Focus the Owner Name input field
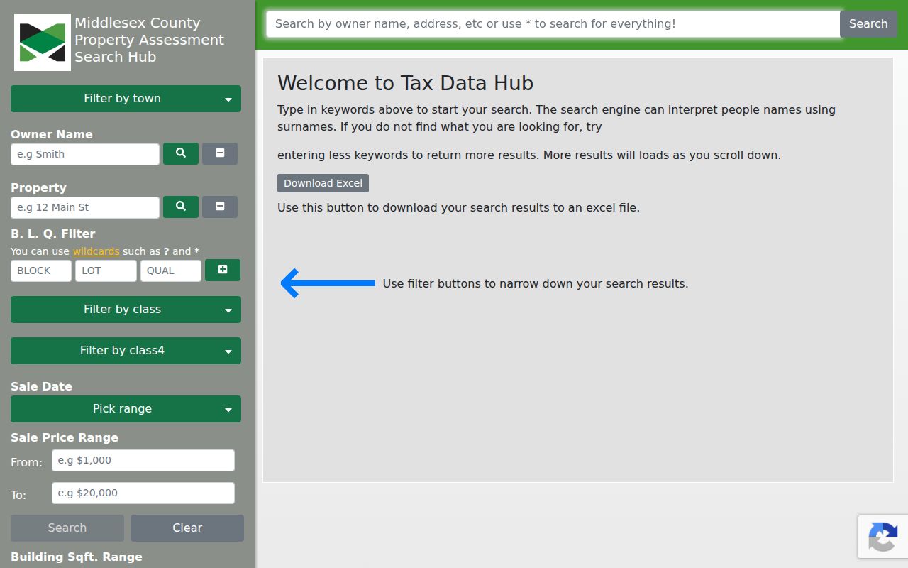Image resolution: width=908 pixels, height=568 pixels. pos(85,154)
